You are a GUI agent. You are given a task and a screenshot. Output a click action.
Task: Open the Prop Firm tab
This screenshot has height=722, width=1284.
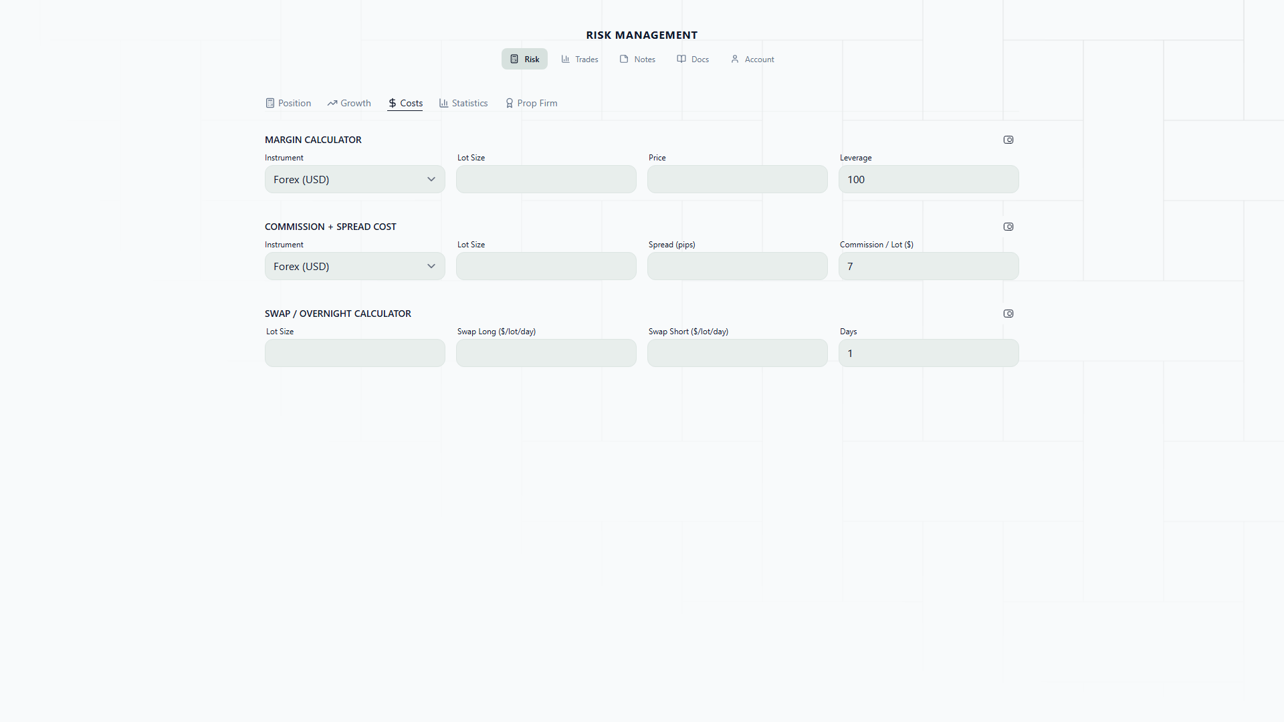pos(532,103)
